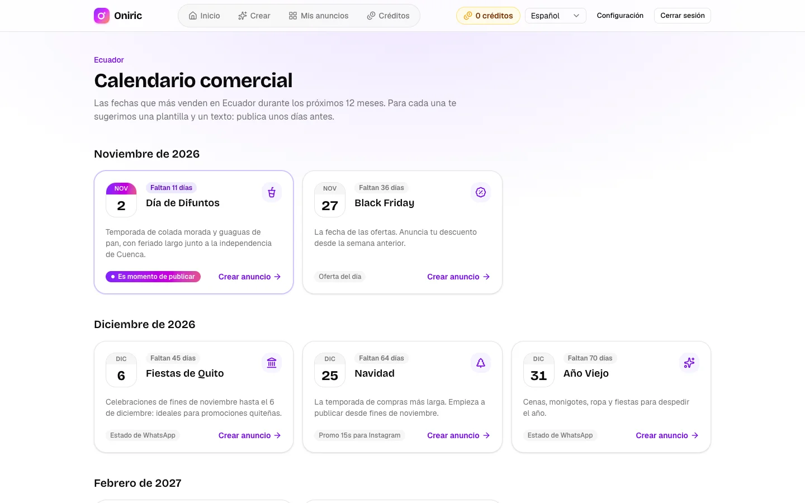Click the DIC 31 date badge

point(539,370)
